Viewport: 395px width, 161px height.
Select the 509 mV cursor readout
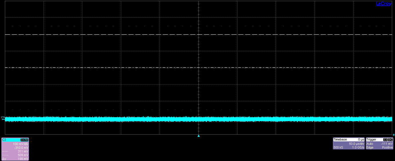[x=23, y=155]
